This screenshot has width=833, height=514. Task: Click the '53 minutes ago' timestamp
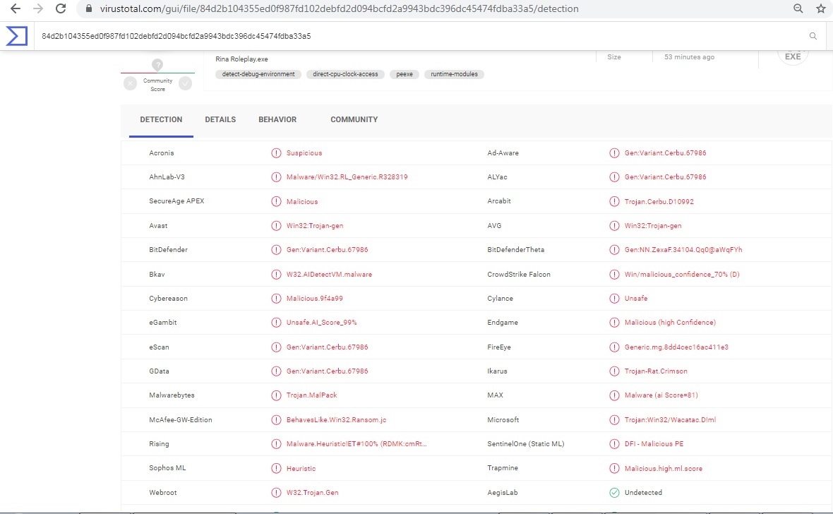point(689,57)
